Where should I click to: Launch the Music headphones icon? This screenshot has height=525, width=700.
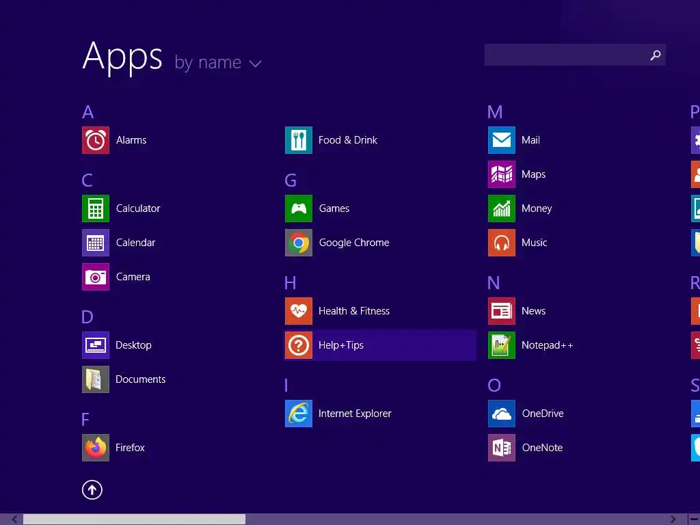(x=502, y=243)
